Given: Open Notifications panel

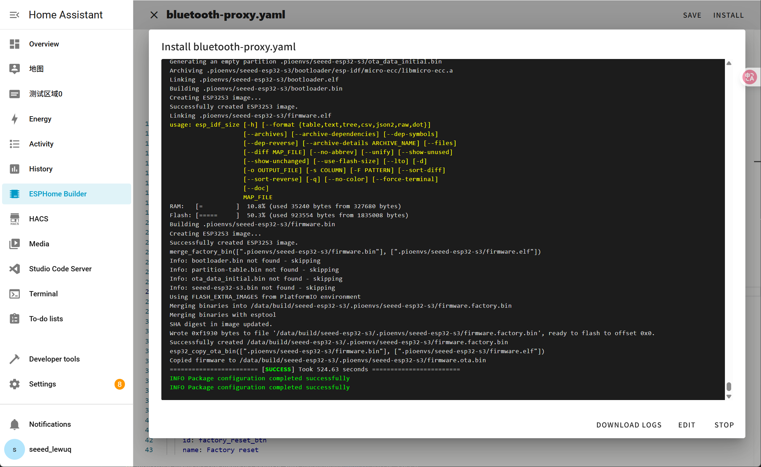Looking at the screenshot, I should click(x=50, y=424).
